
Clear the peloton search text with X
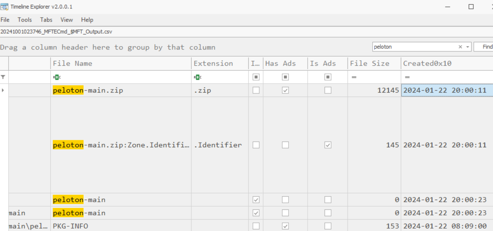coord(460,47)
